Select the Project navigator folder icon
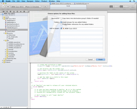Screen dimensions: 137x109 point(4,12)
